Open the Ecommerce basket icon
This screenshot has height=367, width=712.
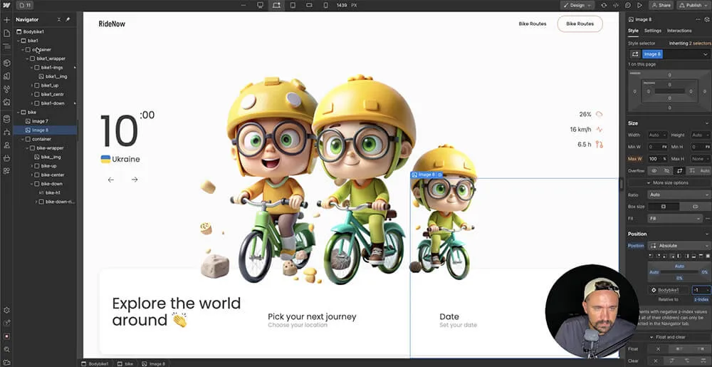pos(6,158)
